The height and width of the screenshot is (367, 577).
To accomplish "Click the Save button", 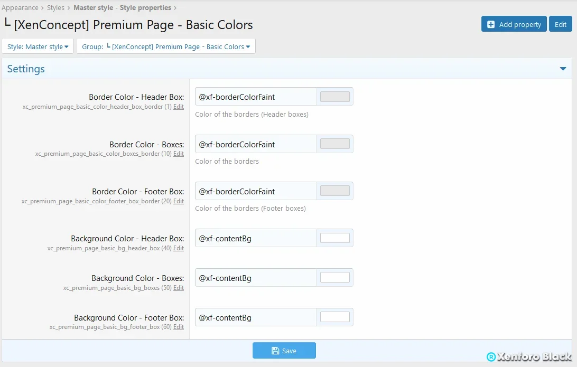I will coord(284,351).
